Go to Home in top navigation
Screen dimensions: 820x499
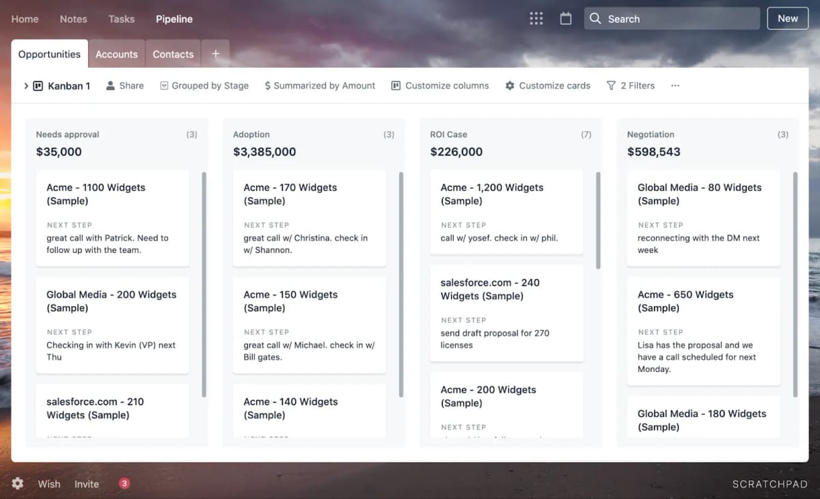25,18
